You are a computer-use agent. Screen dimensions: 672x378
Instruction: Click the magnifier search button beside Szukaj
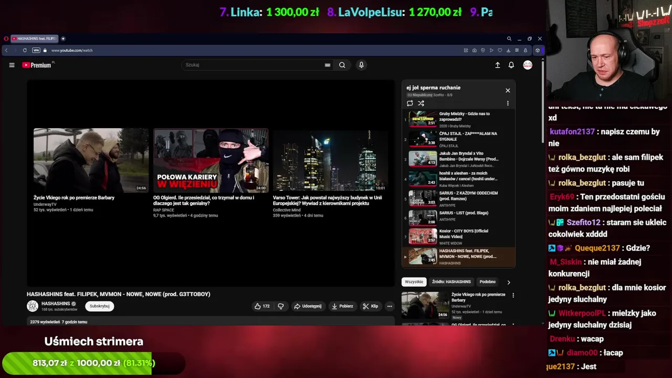pyautogui.click(x=342, y=65)
